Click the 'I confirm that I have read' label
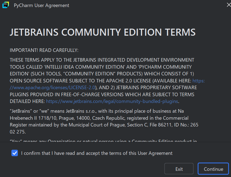 (97, 153)
